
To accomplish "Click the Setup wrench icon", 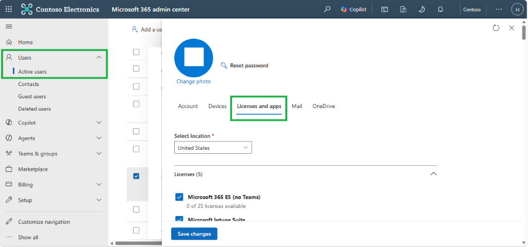I will point(9,200).
